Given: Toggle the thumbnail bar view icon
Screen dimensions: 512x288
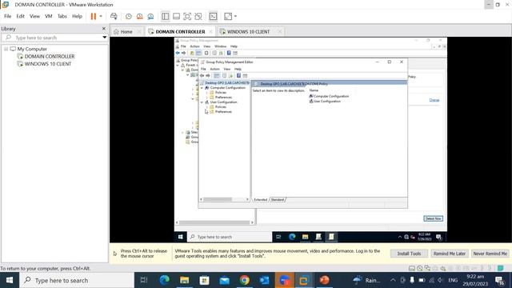Looking at the screenshot, I should tap(176, 16).
